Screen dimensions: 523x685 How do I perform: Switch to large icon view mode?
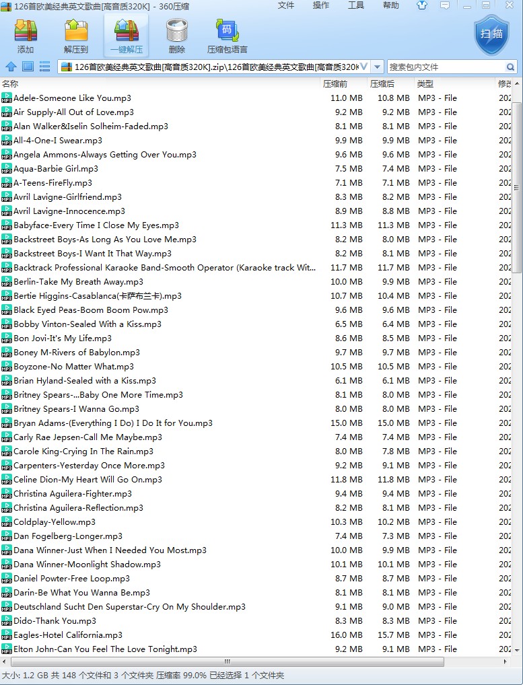[x=28, y=67]
